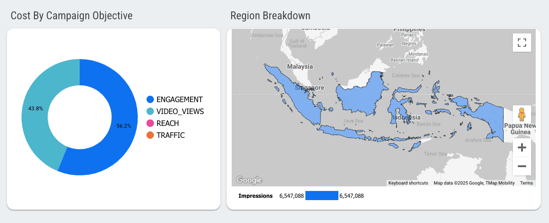The image size is (549, 223).
Task: Click the Papua New Guinea map label
Action: click(520, 129)
